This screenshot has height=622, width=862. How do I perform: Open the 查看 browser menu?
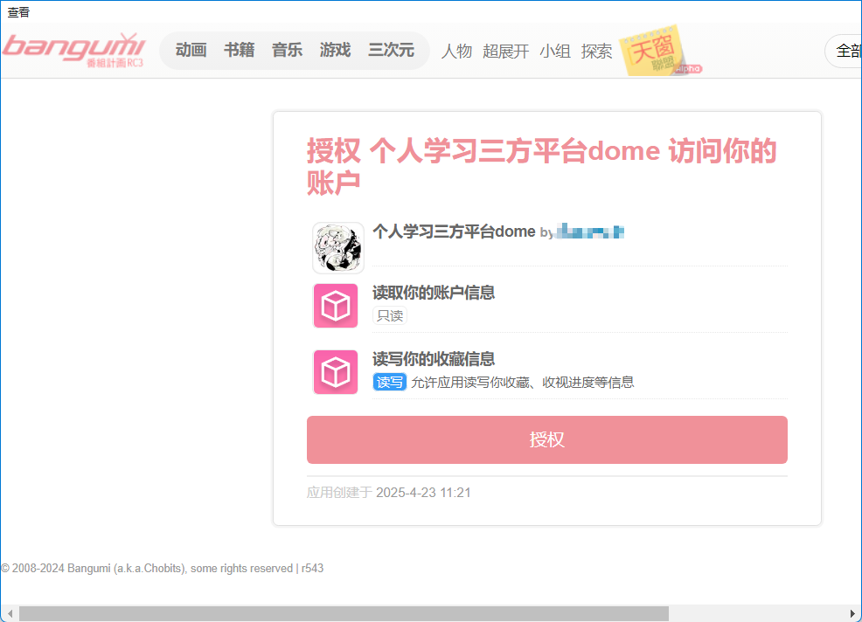tap(17, 11)
